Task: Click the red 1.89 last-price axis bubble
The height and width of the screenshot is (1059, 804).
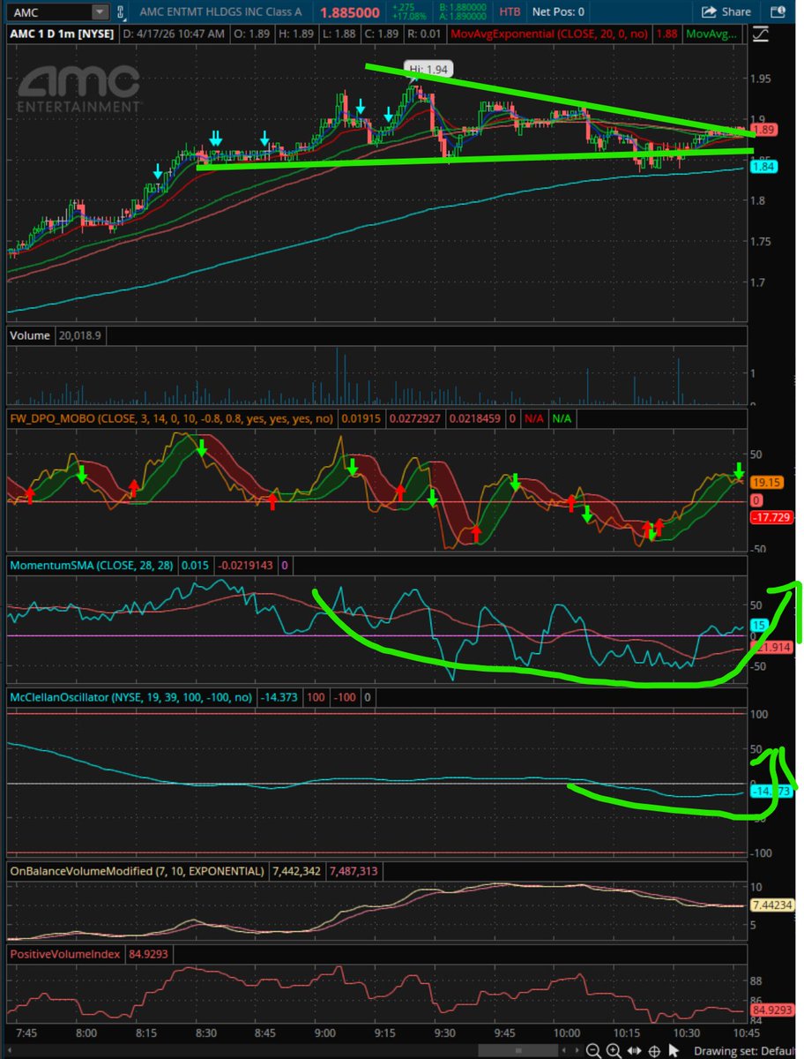Action: (x=763, y=129)
